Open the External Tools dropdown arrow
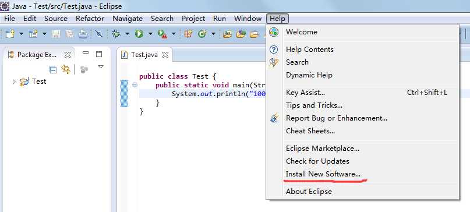 pos(174,34)
